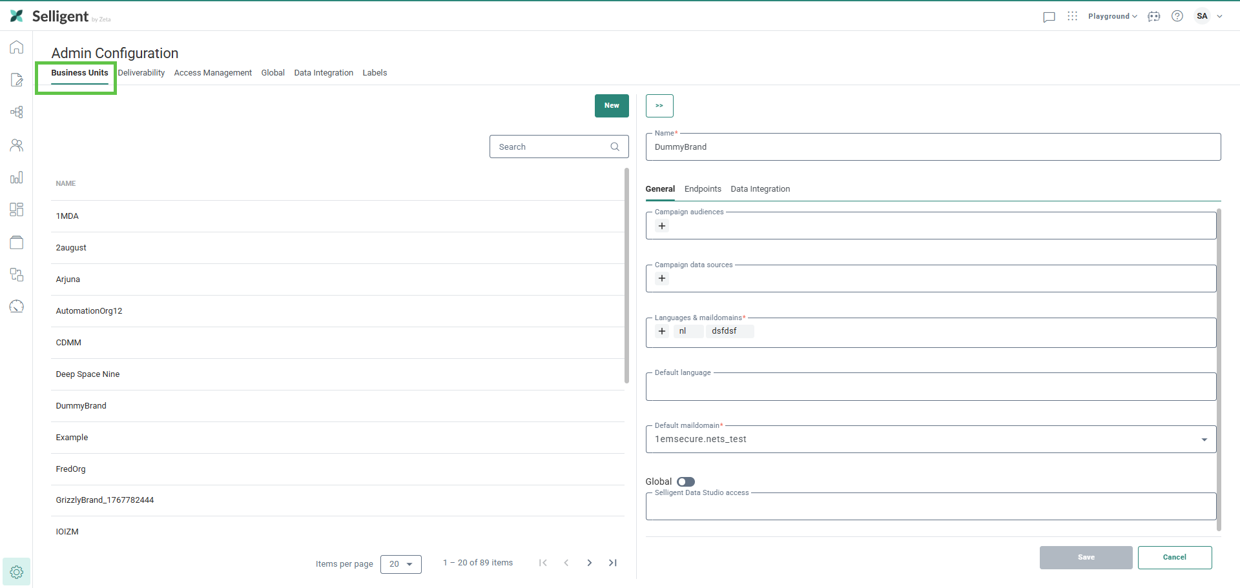Viewport: 1240px width, 588px height.
Task: Click the help question mark icon
Action: (1177, 16)
